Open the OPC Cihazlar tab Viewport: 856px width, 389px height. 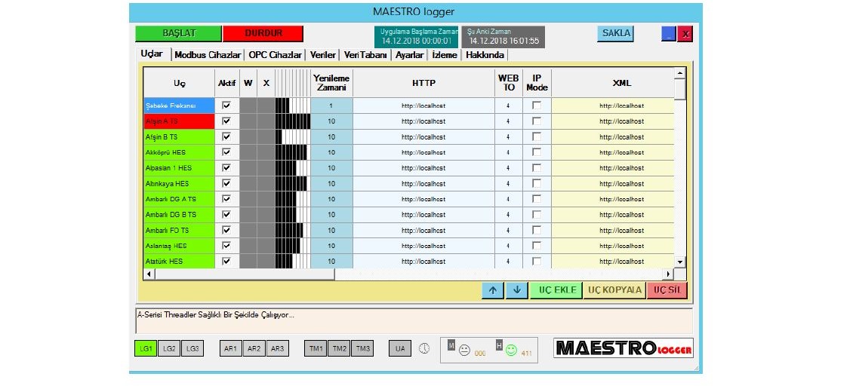pos(275,55)
